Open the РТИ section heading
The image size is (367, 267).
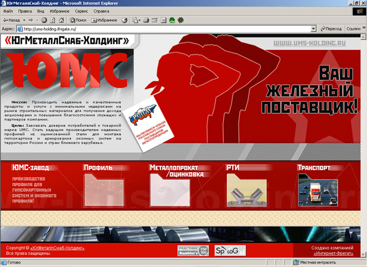click(233, 167)
